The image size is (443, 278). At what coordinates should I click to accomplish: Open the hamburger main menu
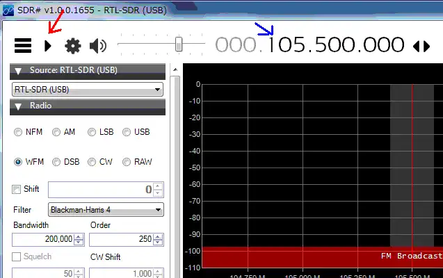23,46
